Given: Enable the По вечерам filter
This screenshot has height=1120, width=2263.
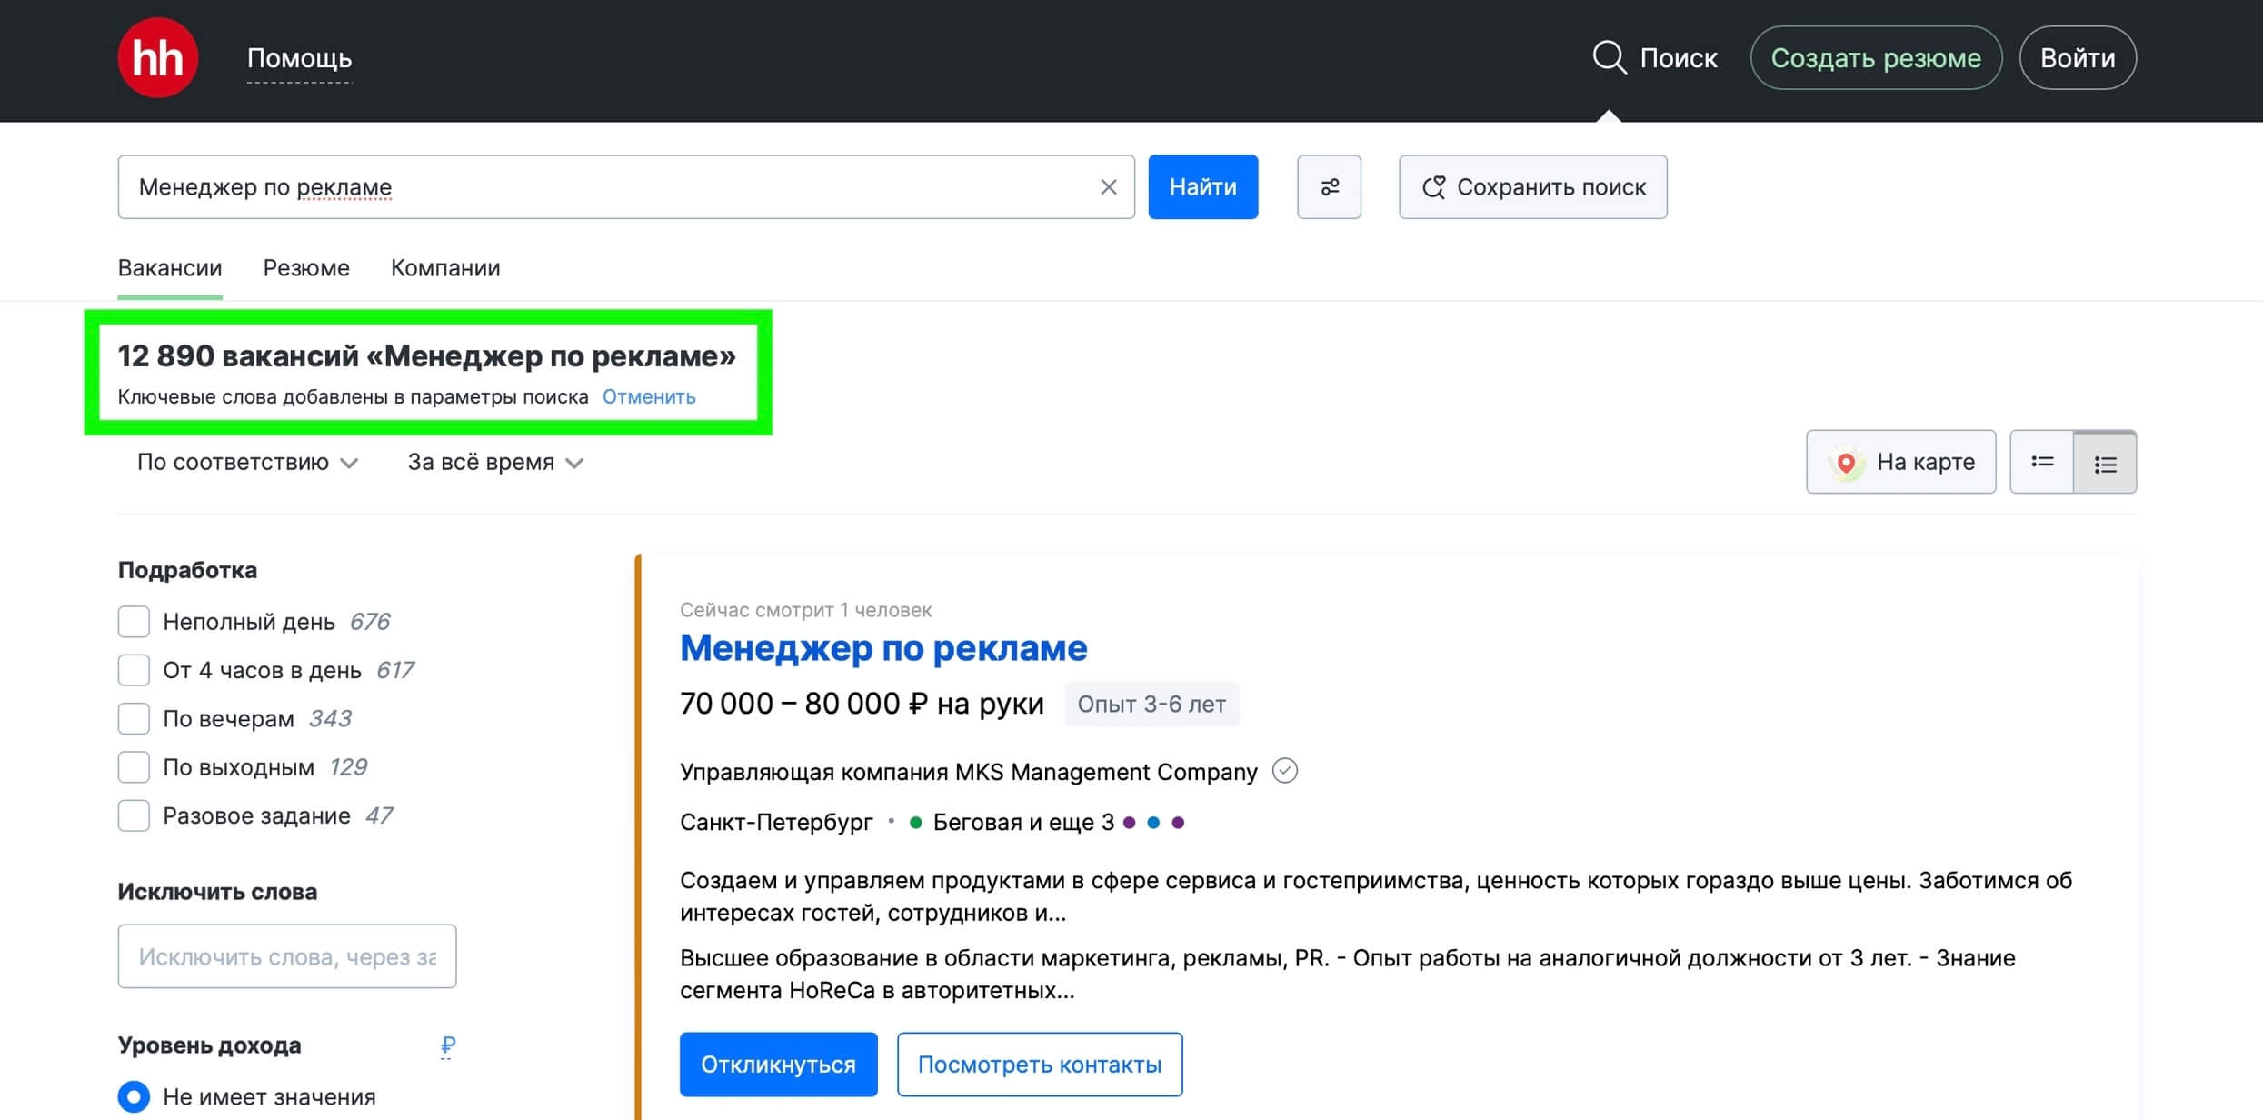Looking at the screenshot, I should [134, 718].
